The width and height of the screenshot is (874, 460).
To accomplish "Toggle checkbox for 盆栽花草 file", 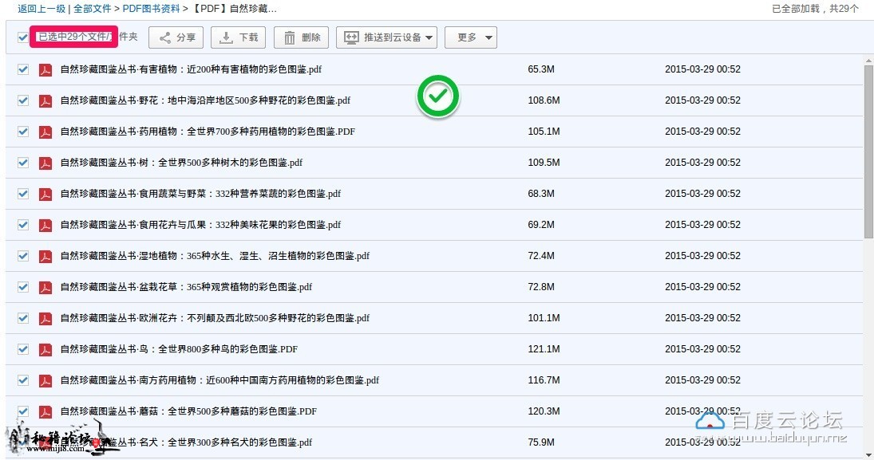I will 23,287.
